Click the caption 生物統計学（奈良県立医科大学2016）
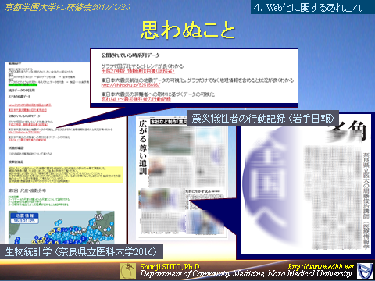This screenshot has width=375, height=281. 81,251
